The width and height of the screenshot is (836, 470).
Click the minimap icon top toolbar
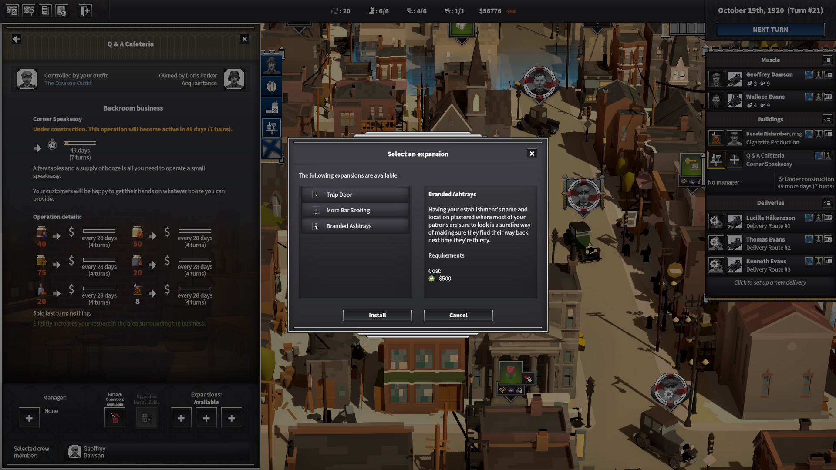[11, 10]
